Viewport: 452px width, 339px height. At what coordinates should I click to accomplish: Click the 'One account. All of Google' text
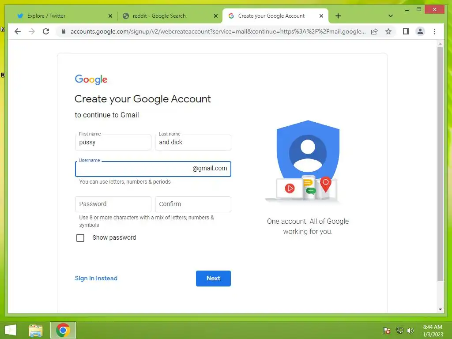coord(308,226)
